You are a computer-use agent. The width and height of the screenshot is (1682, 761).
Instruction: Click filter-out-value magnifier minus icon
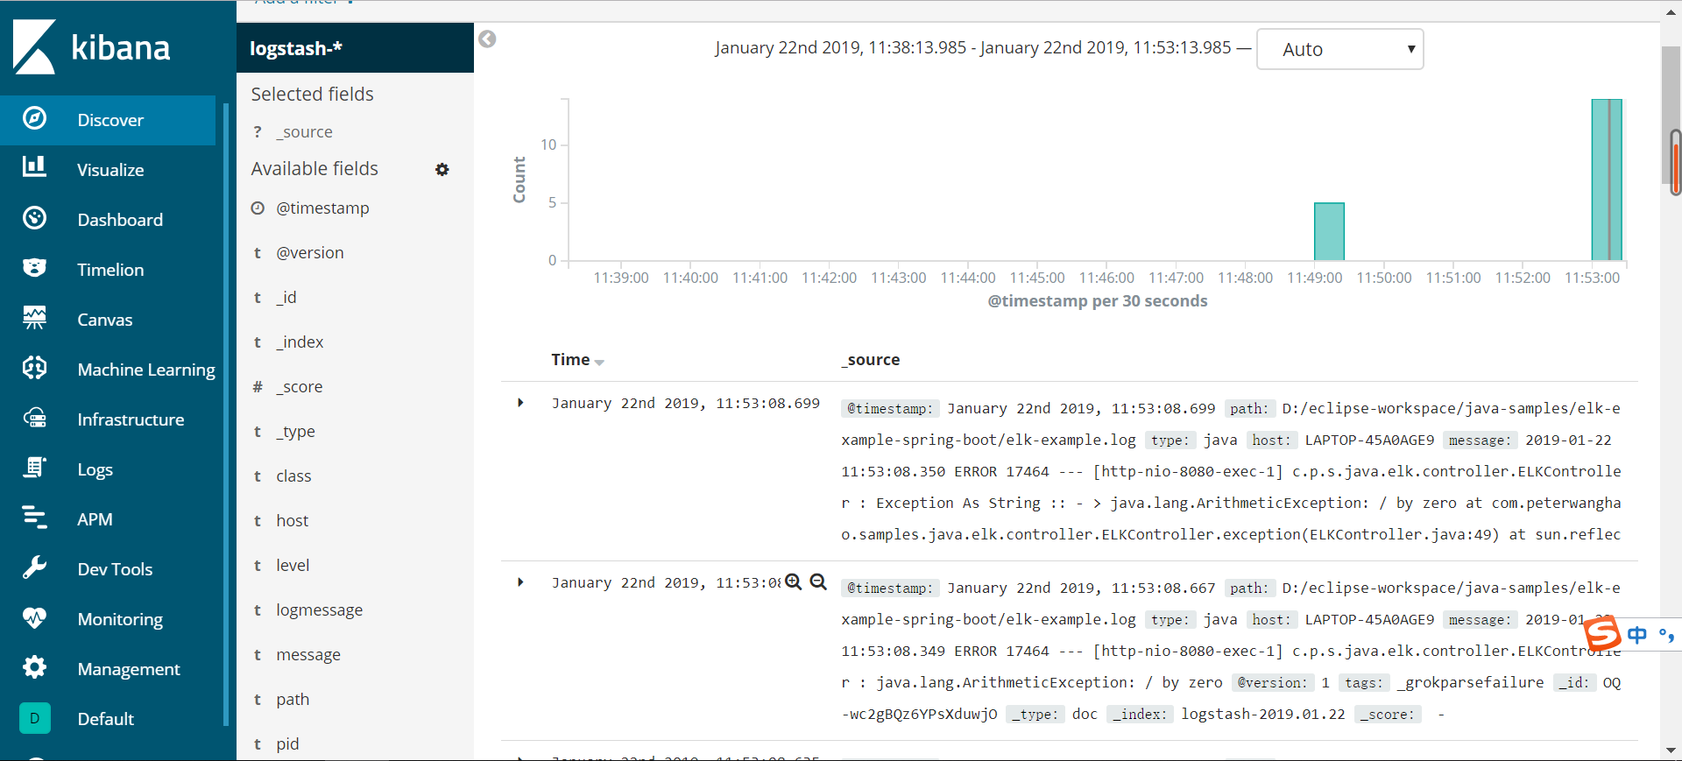click(x=818, y=582)
